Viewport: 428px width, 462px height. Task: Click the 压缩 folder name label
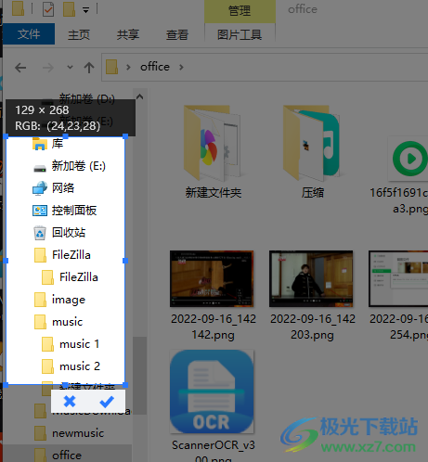(313, 193)
